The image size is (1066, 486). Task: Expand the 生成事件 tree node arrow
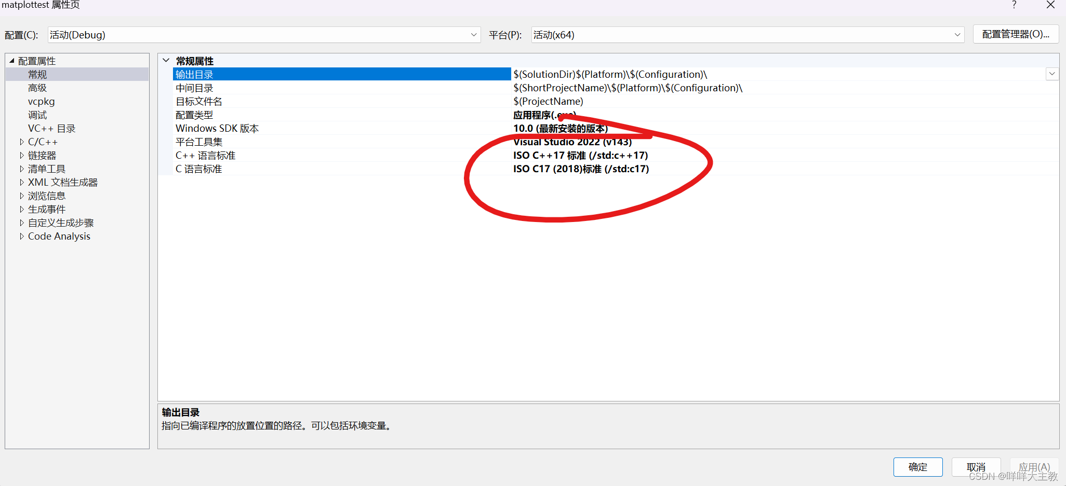[21, 209]
